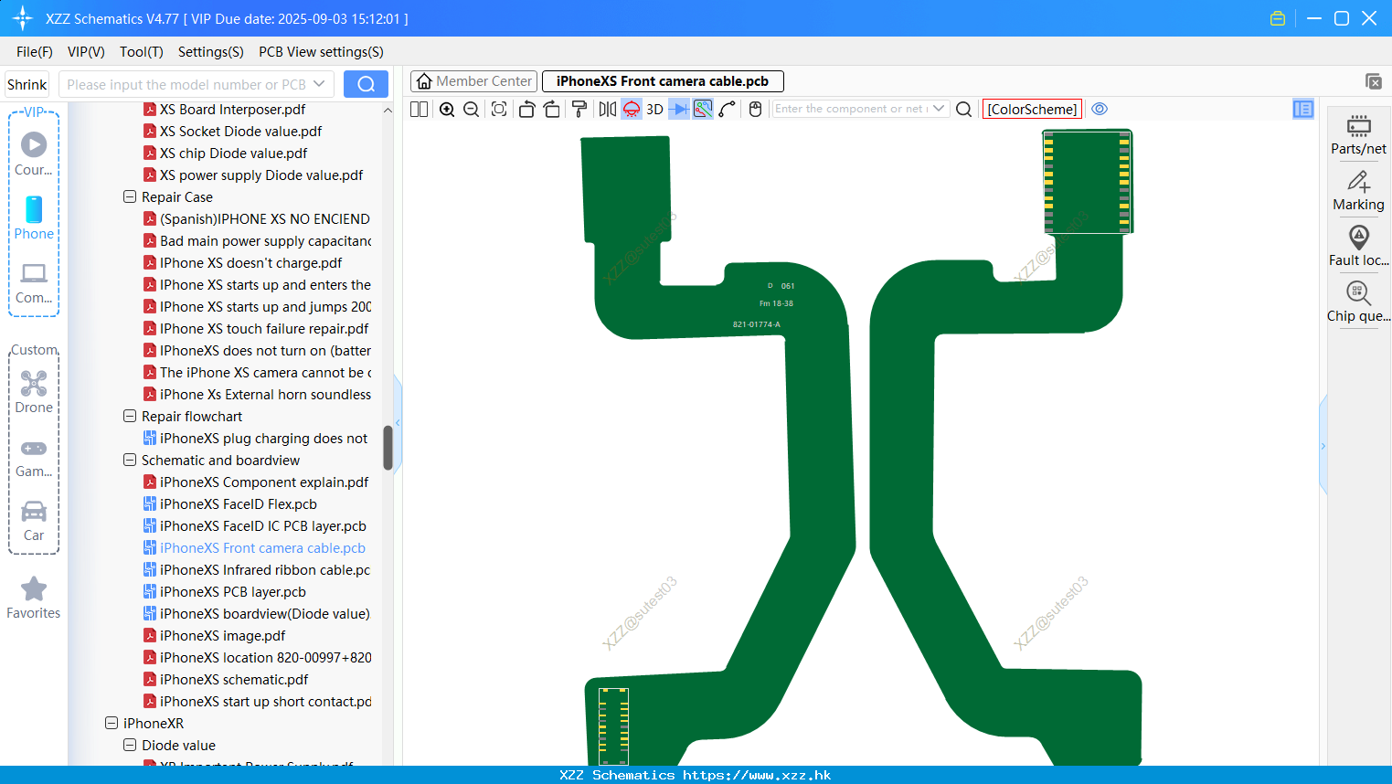Select the paint roller tool

(579, 109)
